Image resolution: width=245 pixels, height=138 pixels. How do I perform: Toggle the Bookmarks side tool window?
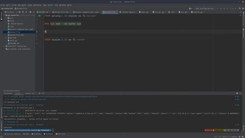2,126
